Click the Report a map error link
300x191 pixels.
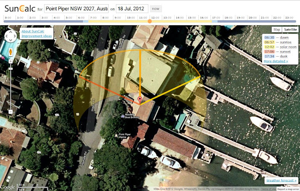pyautogui.click(x=289, y=189)
